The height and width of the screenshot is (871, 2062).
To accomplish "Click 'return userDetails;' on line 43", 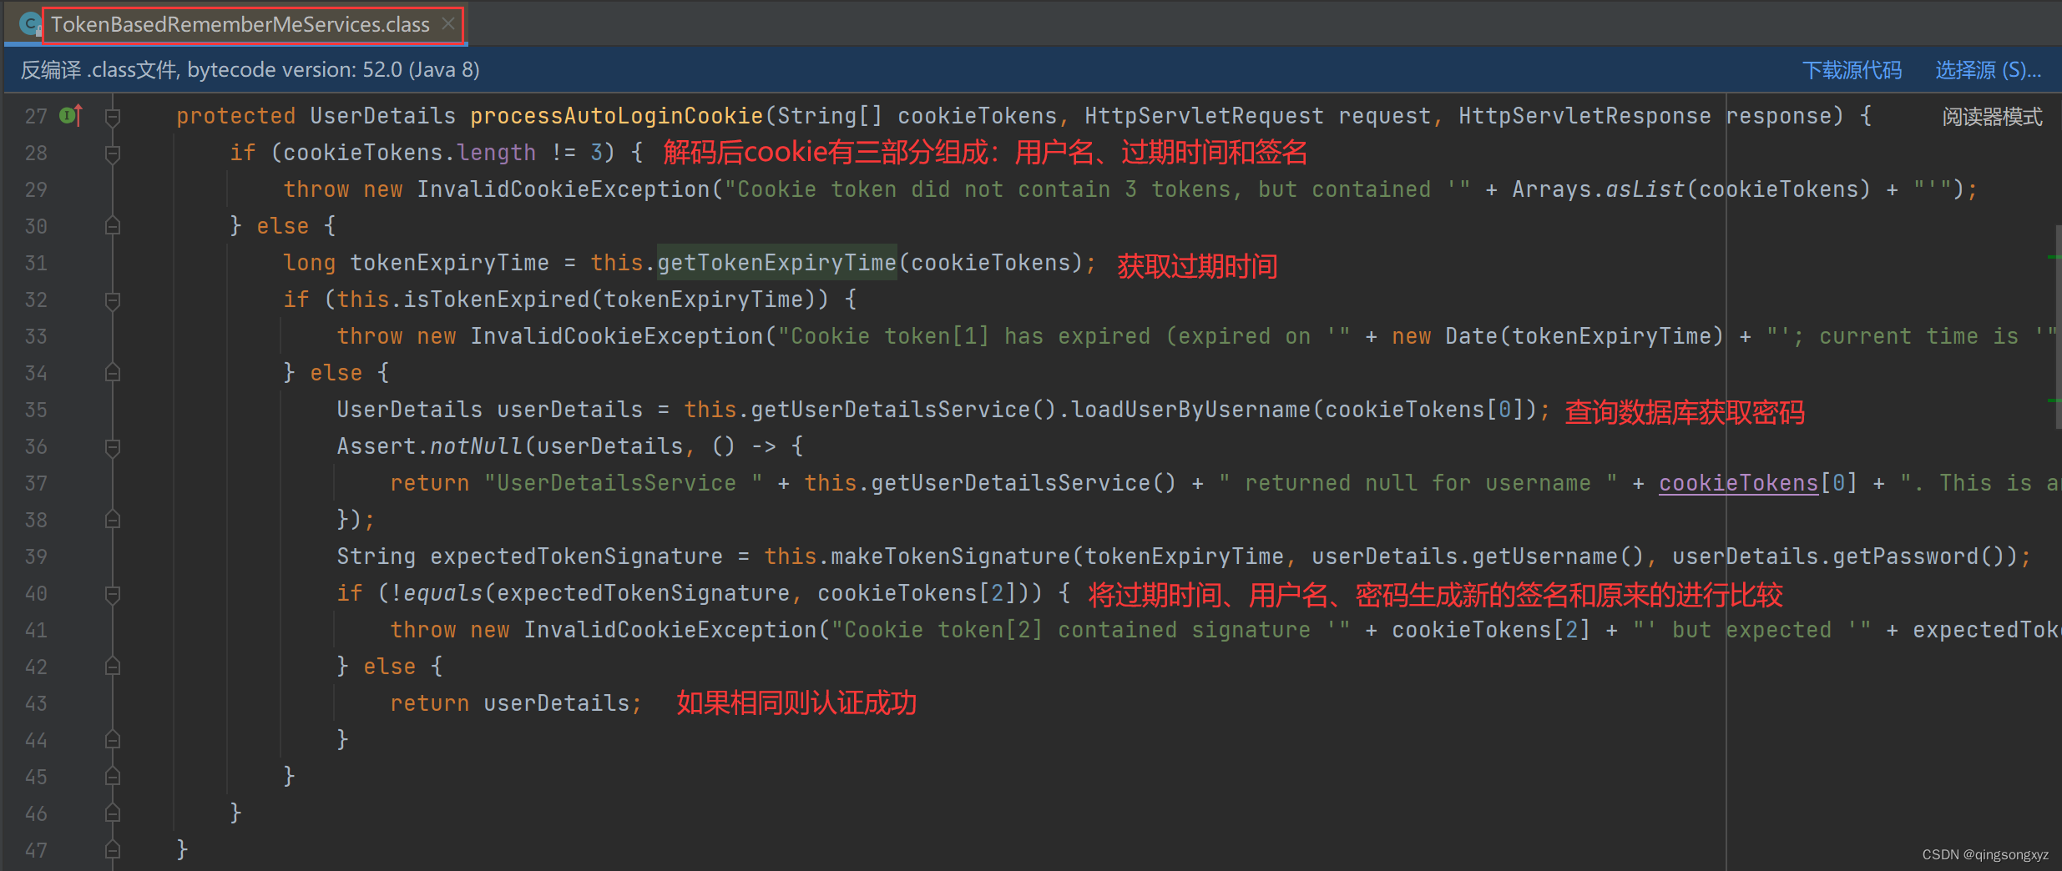I will pos(517,703).
